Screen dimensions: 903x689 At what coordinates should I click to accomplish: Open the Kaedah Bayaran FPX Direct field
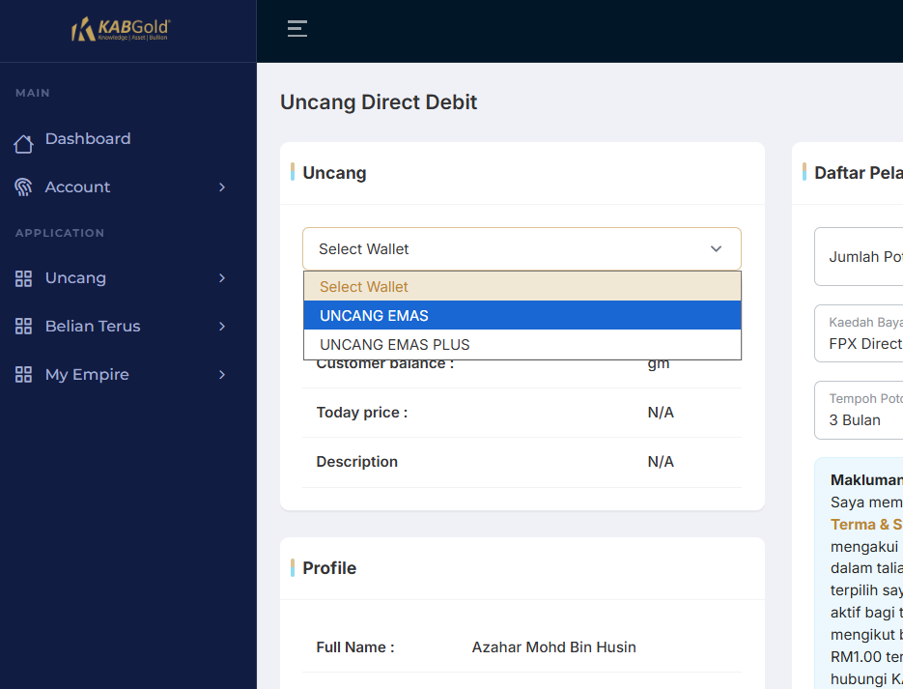859,333
